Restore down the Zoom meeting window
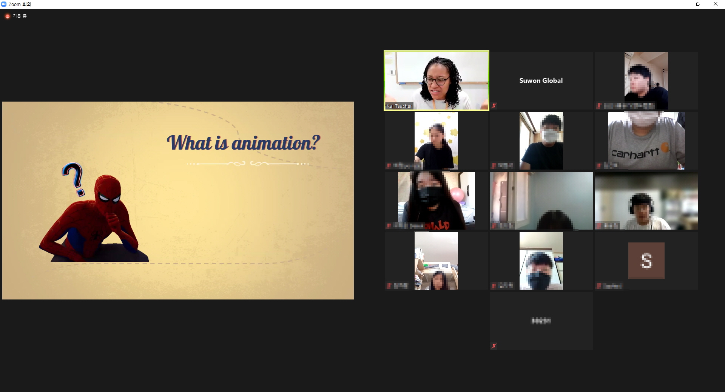This screenshot has width=725, height=392. [x=698, y=4]
